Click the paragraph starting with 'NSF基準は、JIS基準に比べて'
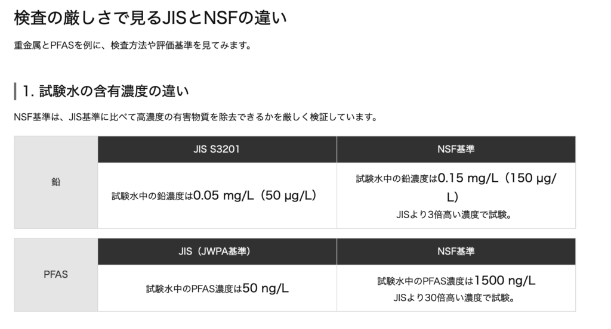This screenshot has height=329, width=611. (195, 117)
